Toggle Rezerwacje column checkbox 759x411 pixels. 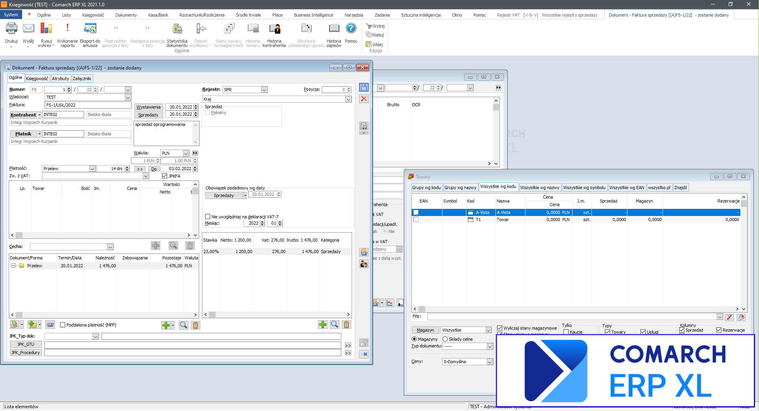tap(719, 330)
